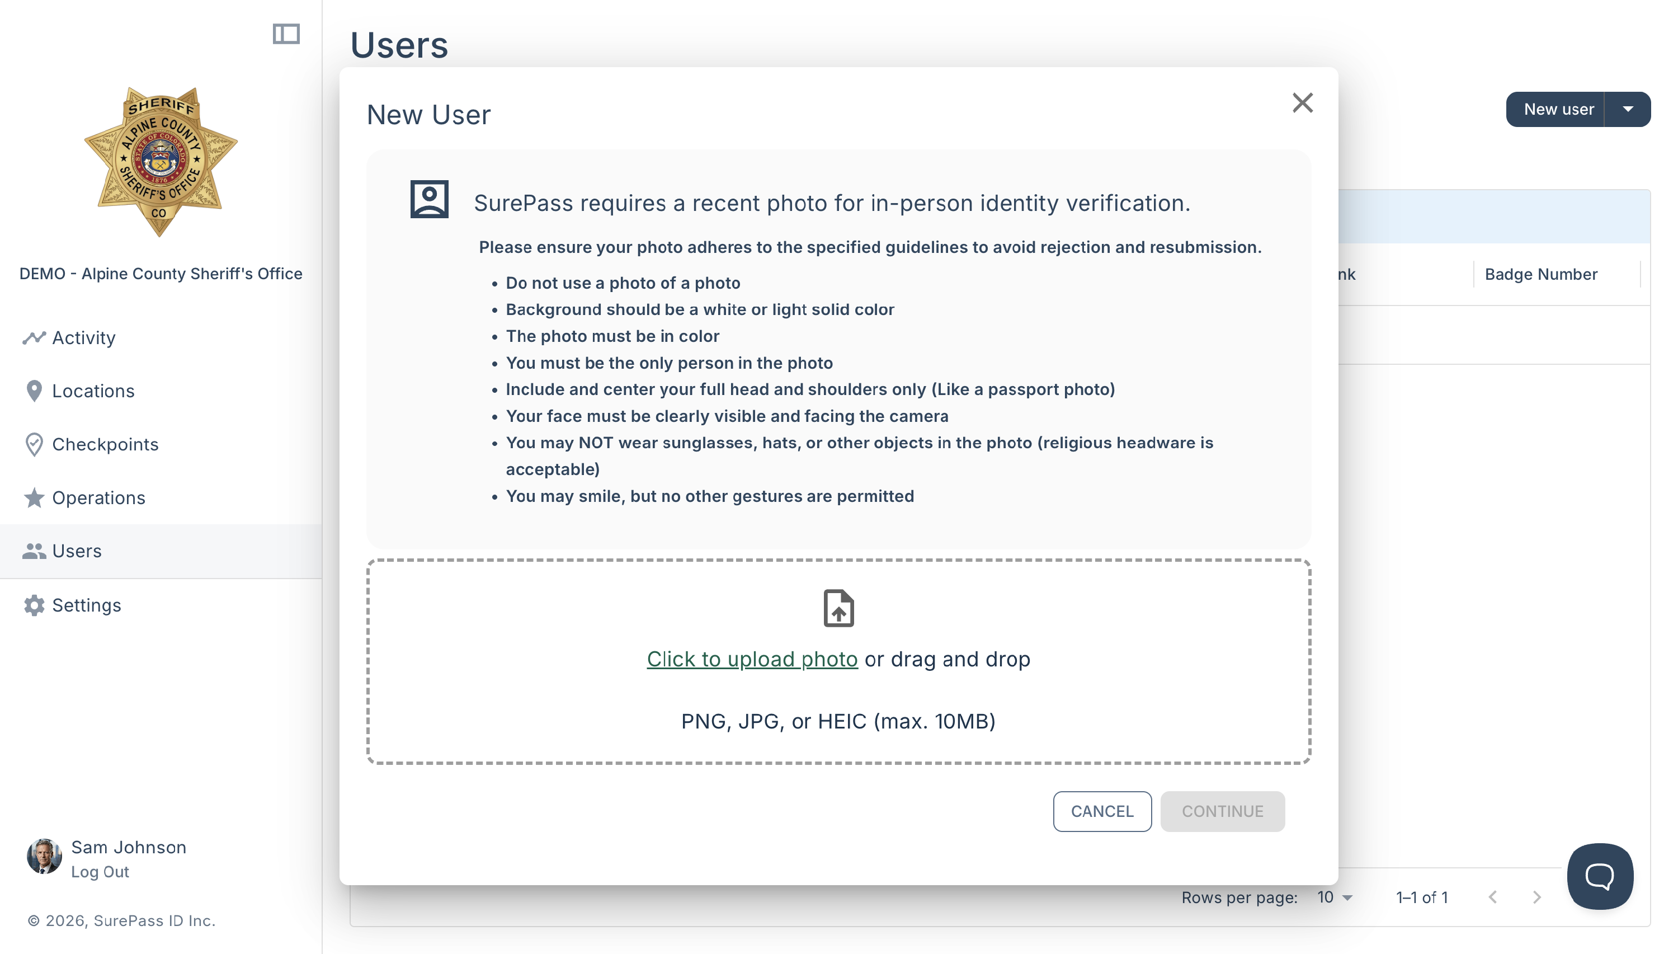
Task: Click the Log Out link
Action: pos(100,872)
